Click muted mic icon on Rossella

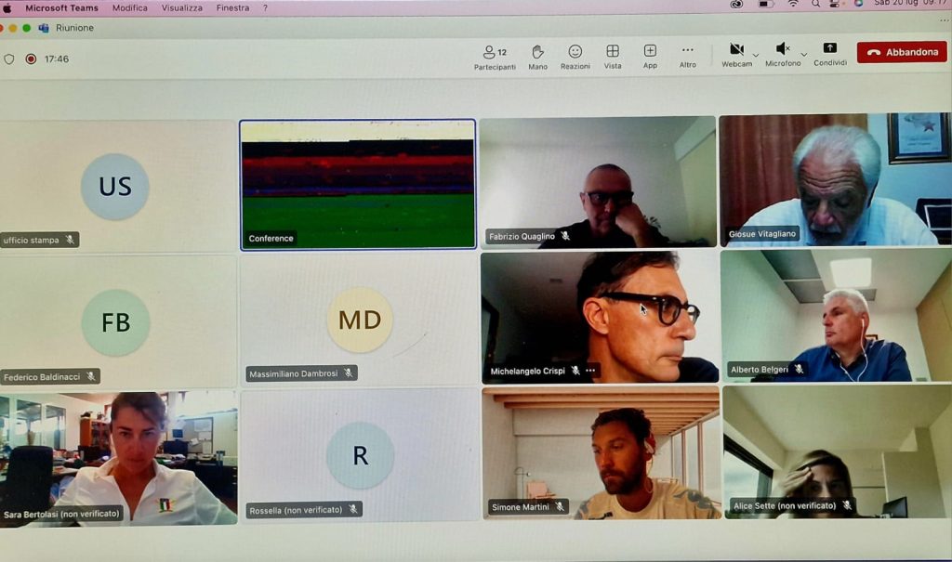tap(352, 509)
